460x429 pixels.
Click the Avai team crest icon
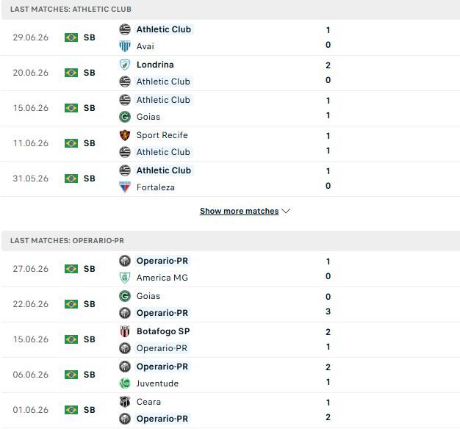click(125, 46)
